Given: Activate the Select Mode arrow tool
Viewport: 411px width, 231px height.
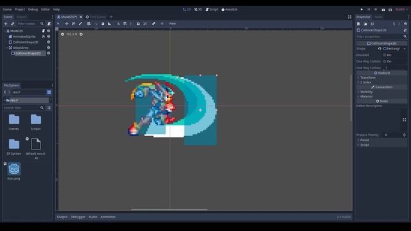Looking at the screenshot, I should [x=58, y=24].
